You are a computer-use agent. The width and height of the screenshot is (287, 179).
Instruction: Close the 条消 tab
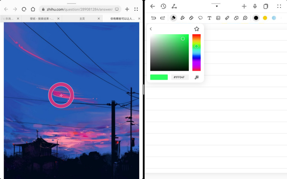pyautogui.click(x=18, y=19)
